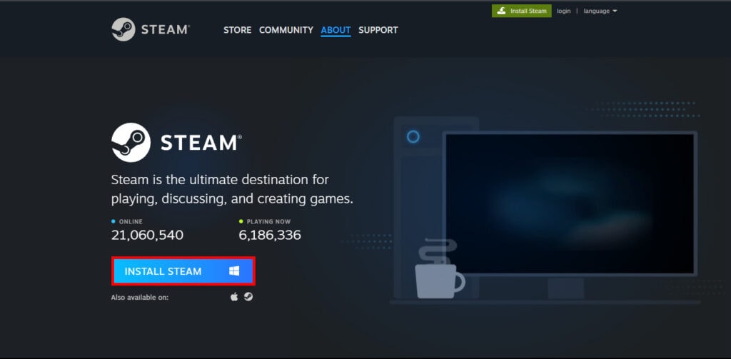Open the login link
This screenshot has width=731, height=359.
563,11
